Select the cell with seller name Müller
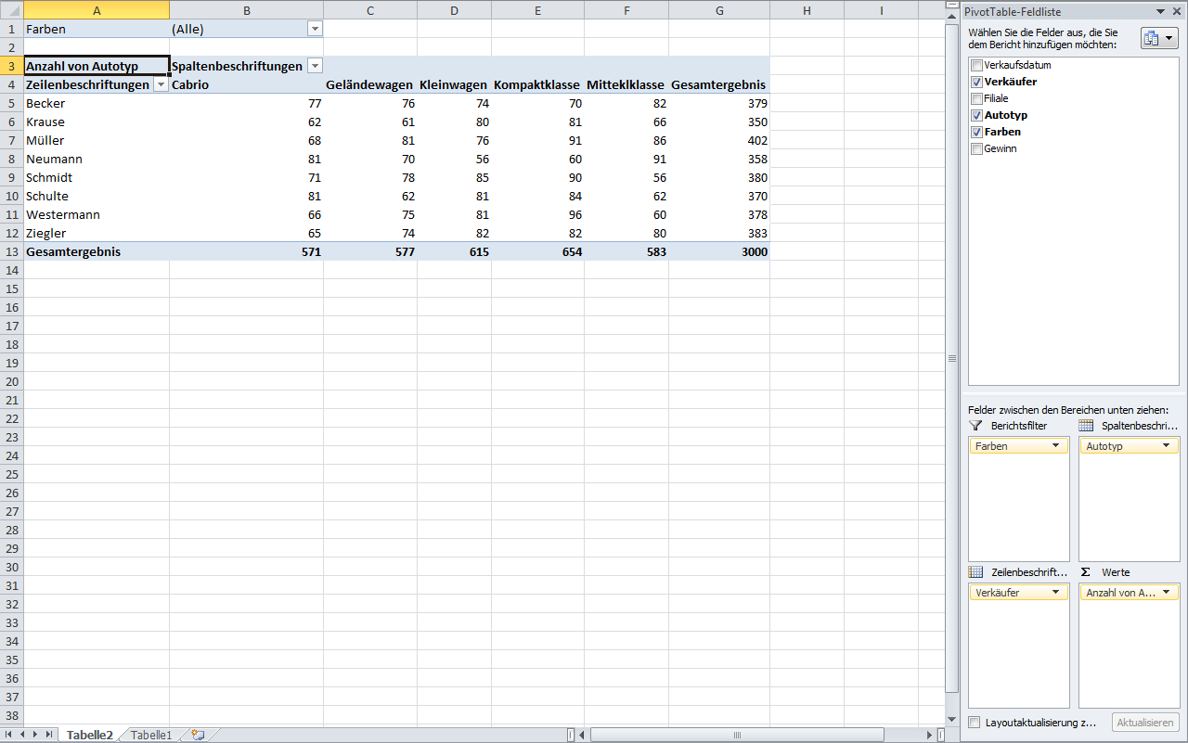 pos(97,140)
